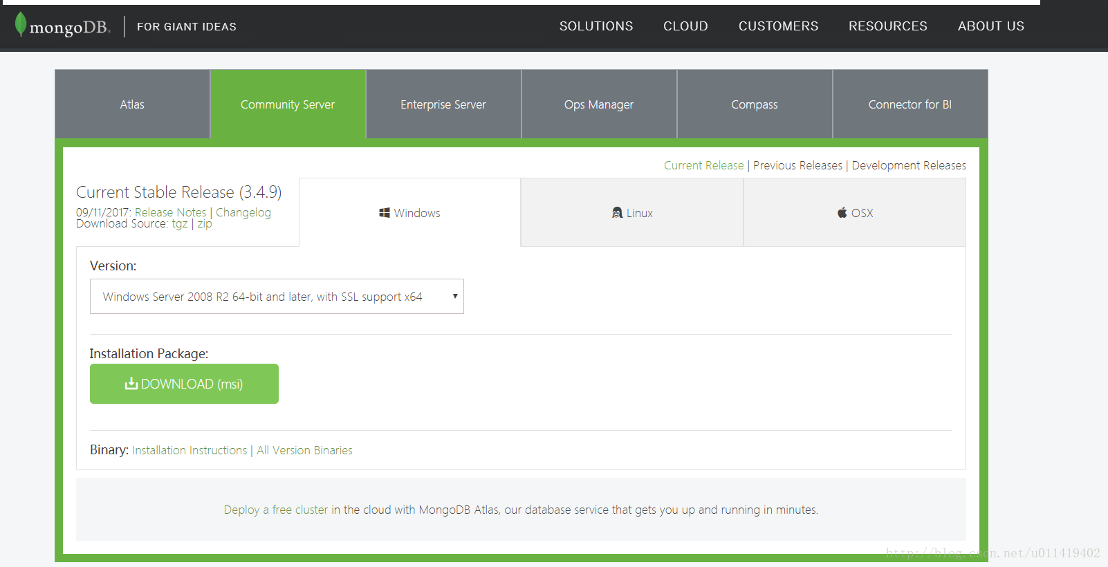Viewport: 1108px width, 567px height.
Task: Select the Windows platform tab
Action: click(409, 212)
